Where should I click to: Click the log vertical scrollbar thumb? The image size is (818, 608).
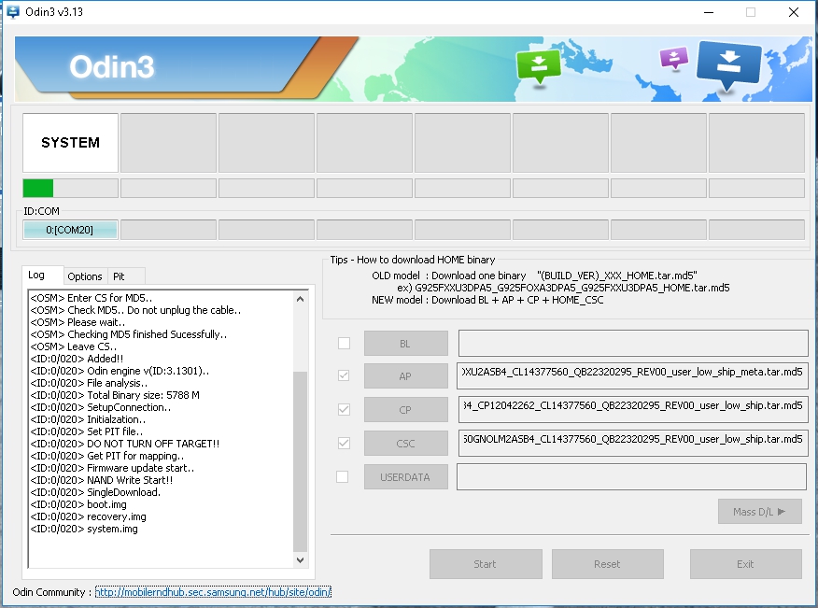click(300, 460)
